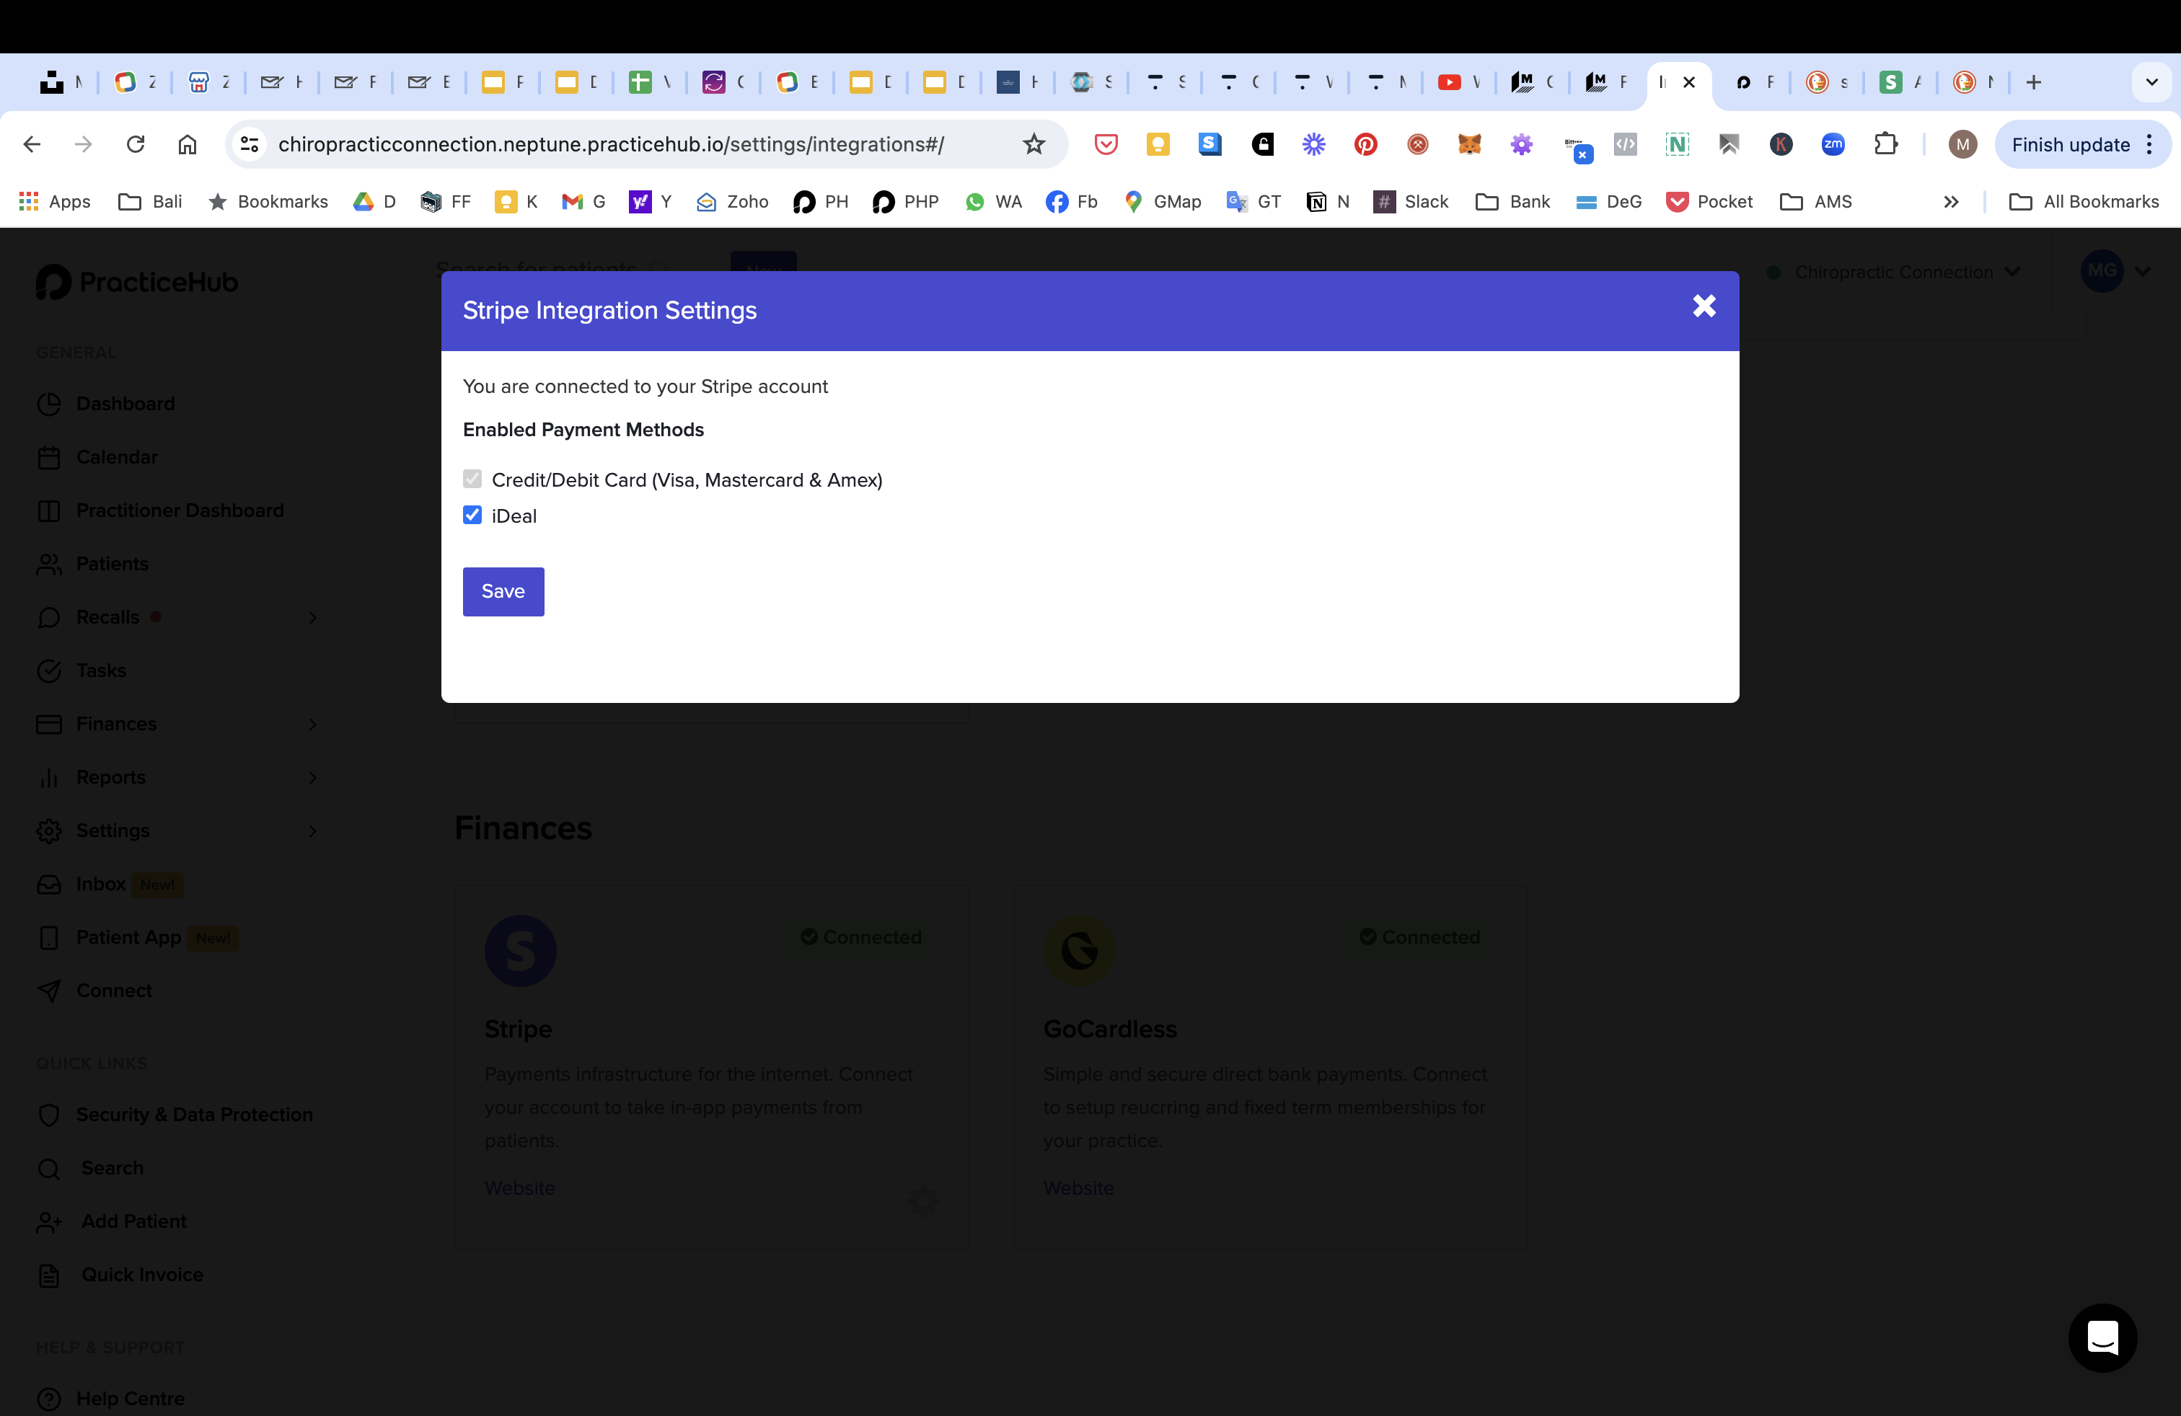This screenshot has width=2181, height=1416.
Task: Bookmark the page via the star icon
Action: pos(1034,143)
